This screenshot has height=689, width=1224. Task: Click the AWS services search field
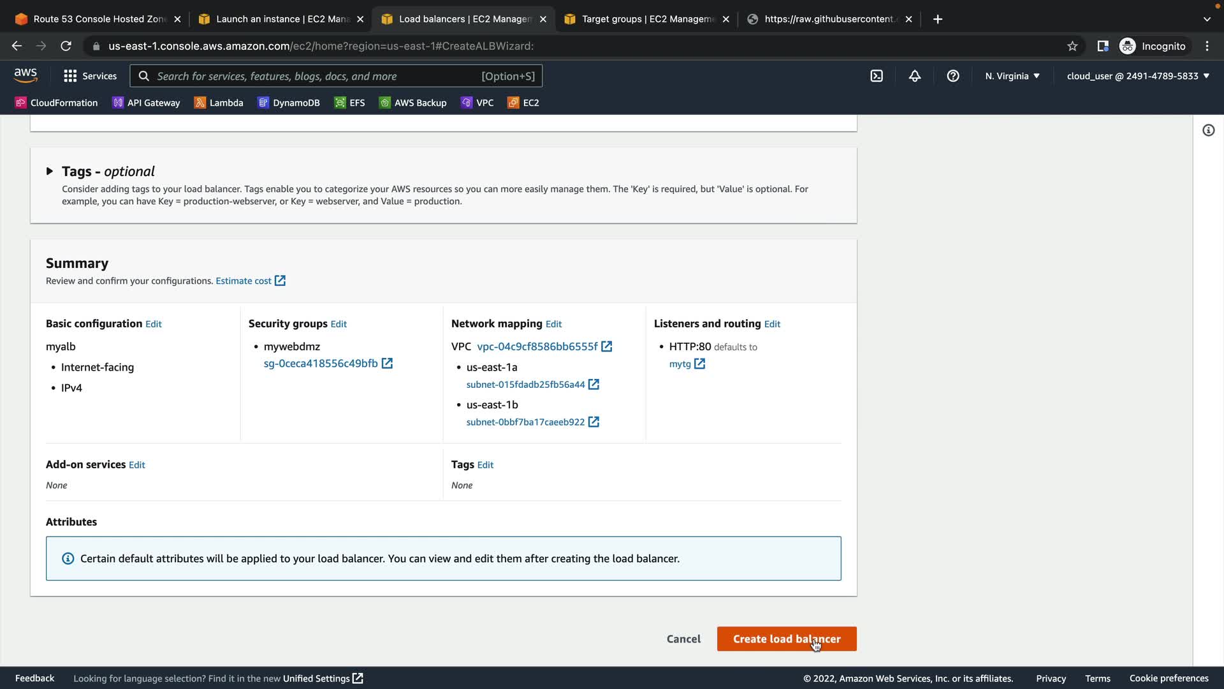(x=319, y=76)
